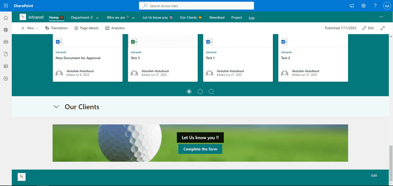Screen dimensions: 393x186
Task: Click the Published 7/11/2023 status text
Action: click(x=340, y=28)
